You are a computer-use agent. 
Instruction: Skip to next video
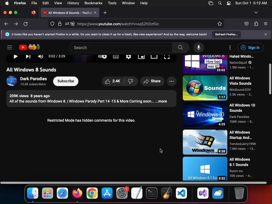click(x=28, y=57)
